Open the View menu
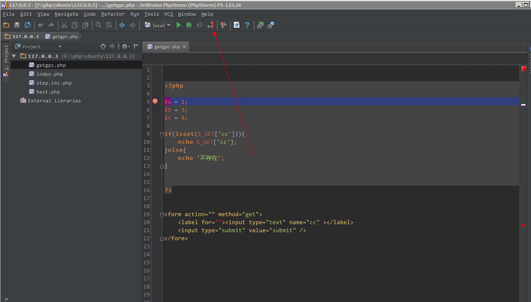 tap(43, 14)
